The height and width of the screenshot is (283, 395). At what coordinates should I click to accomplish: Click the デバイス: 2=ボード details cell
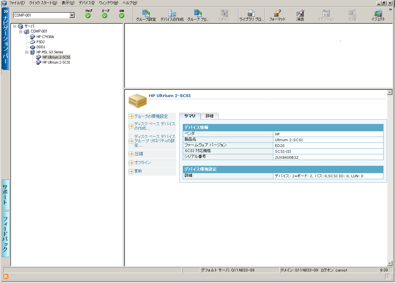[329, 176]
